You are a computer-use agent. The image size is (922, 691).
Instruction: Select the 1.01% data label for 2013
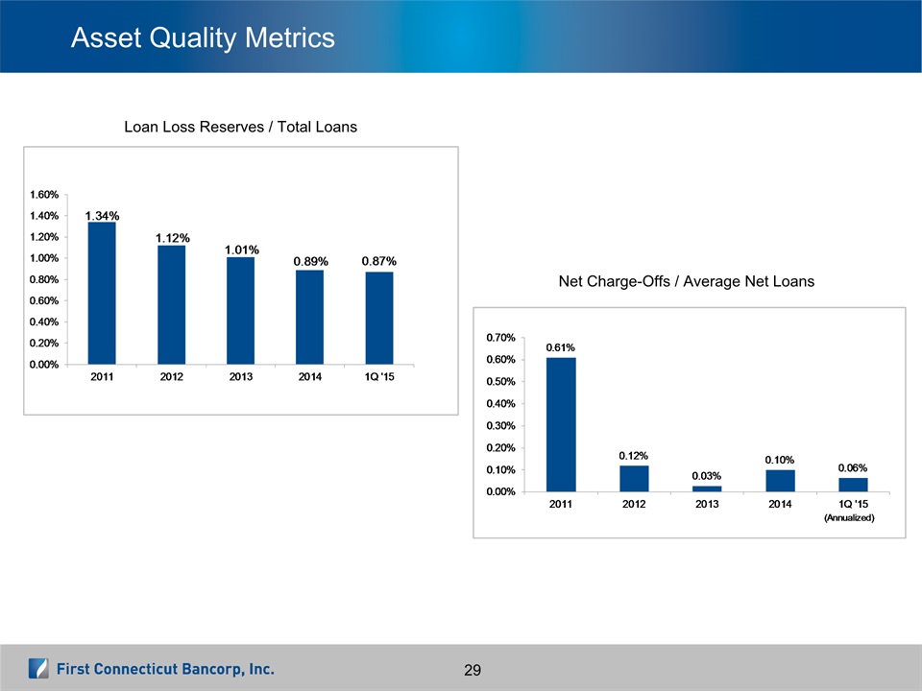pyautogui.click(x=240, y=250)
